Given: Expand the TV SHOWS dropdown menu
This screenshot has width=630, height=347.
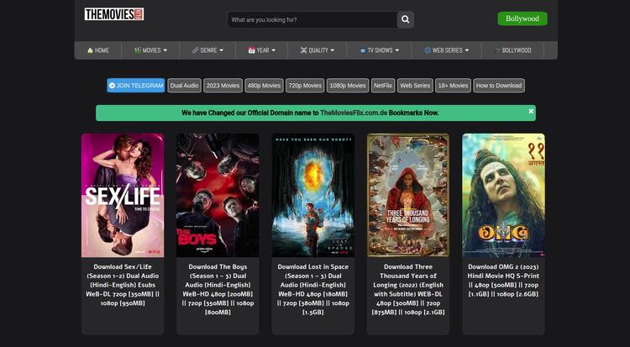Looking at the screenshot, I should (x=380, y=50).
